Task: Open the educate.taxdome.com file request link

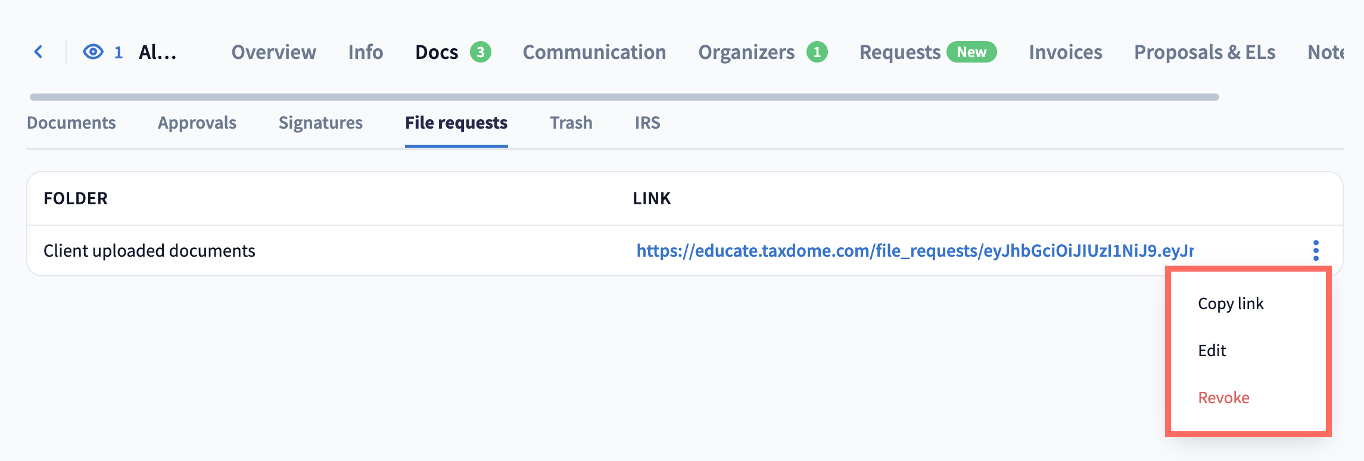Action: pyautogui.click(x=915, y=251)
